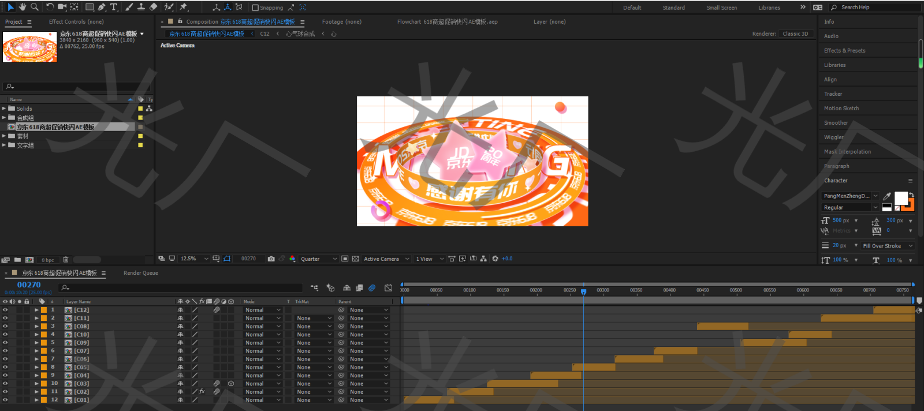Open the graph editor in the timeline
Image resolution: width=924 pixels, height=411 pixels.
[x=388, y=287]
